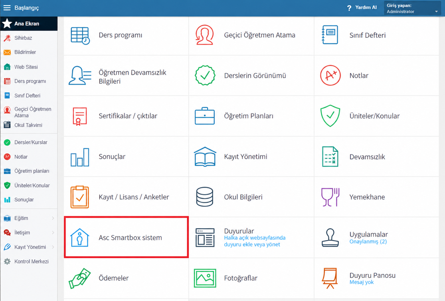The height and width of the screenshot is (301, 445).
Task: Open the Sınıf Defteri notebook tile icon
Action: pos(330,35)
